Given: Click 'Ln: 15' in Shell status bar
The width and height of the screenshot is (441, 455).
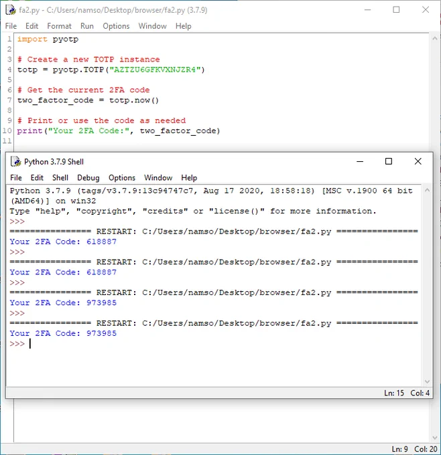Looking at the screenshot, I should 394,393.
